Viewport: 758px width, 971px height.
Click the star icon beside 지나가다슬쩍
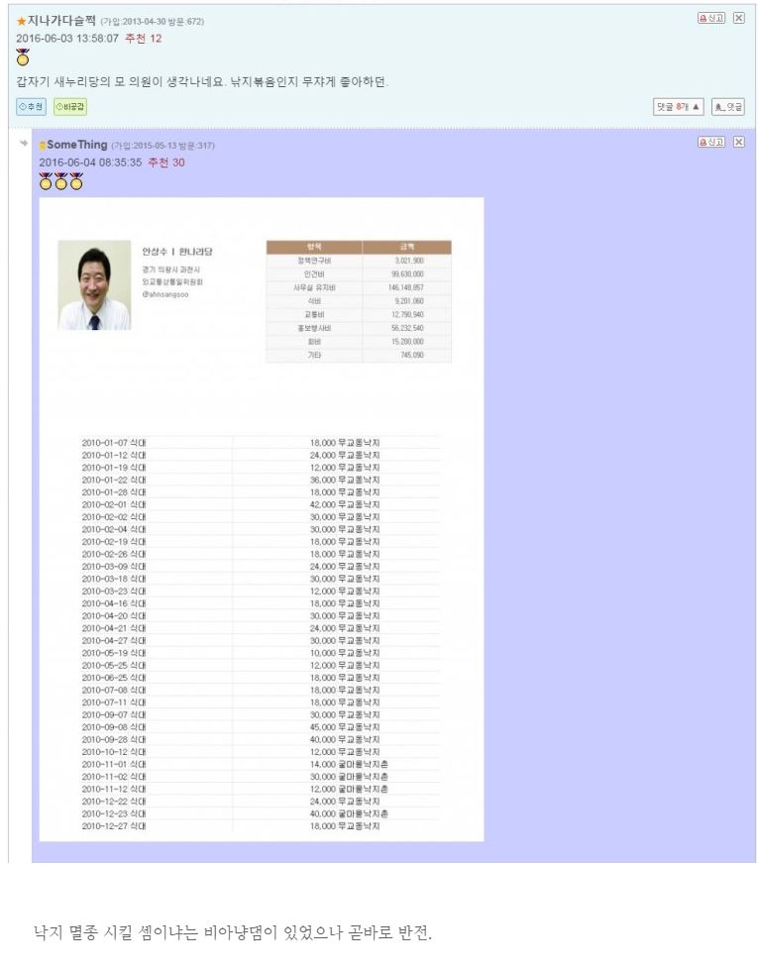tap(21, 21)
